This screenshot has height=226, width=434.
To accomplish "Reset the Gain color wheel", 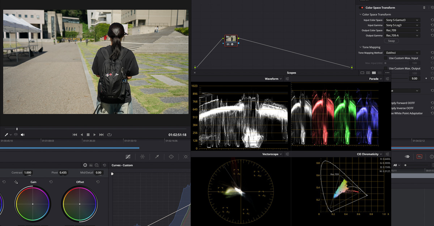I will [x=51, y=182].
